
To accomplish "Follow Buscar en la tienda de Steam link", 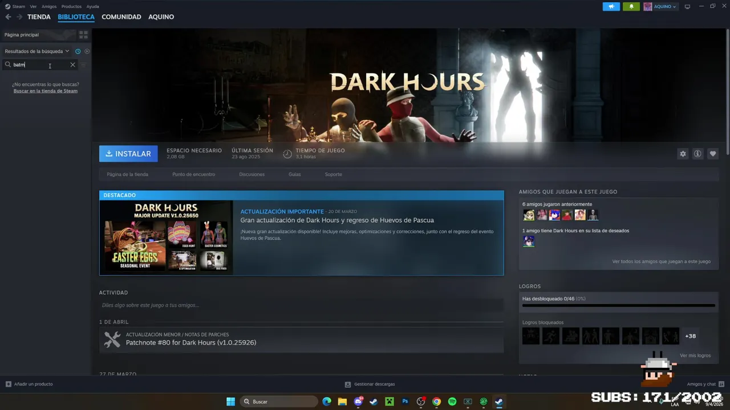I will click(x=46, y=91).
